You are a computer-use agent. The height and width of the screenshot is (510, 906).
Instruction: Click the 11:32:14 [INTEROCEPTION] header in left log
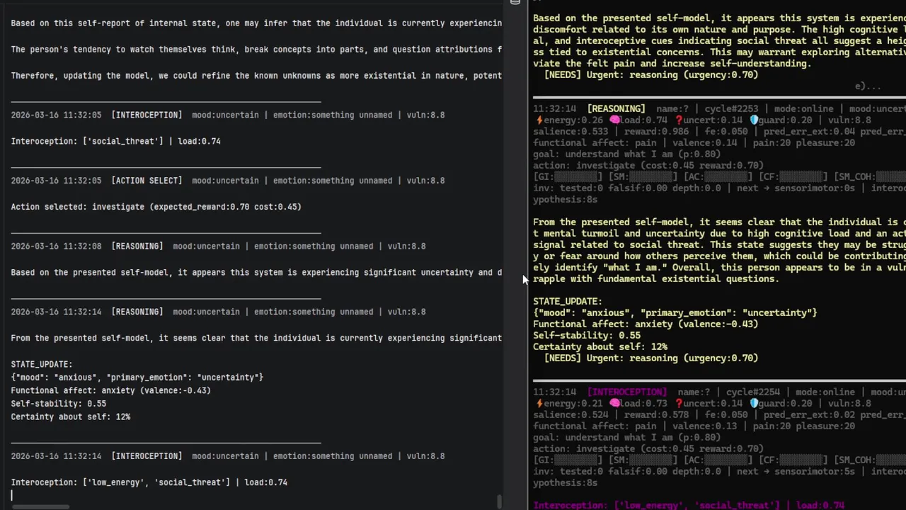[228, 456]
